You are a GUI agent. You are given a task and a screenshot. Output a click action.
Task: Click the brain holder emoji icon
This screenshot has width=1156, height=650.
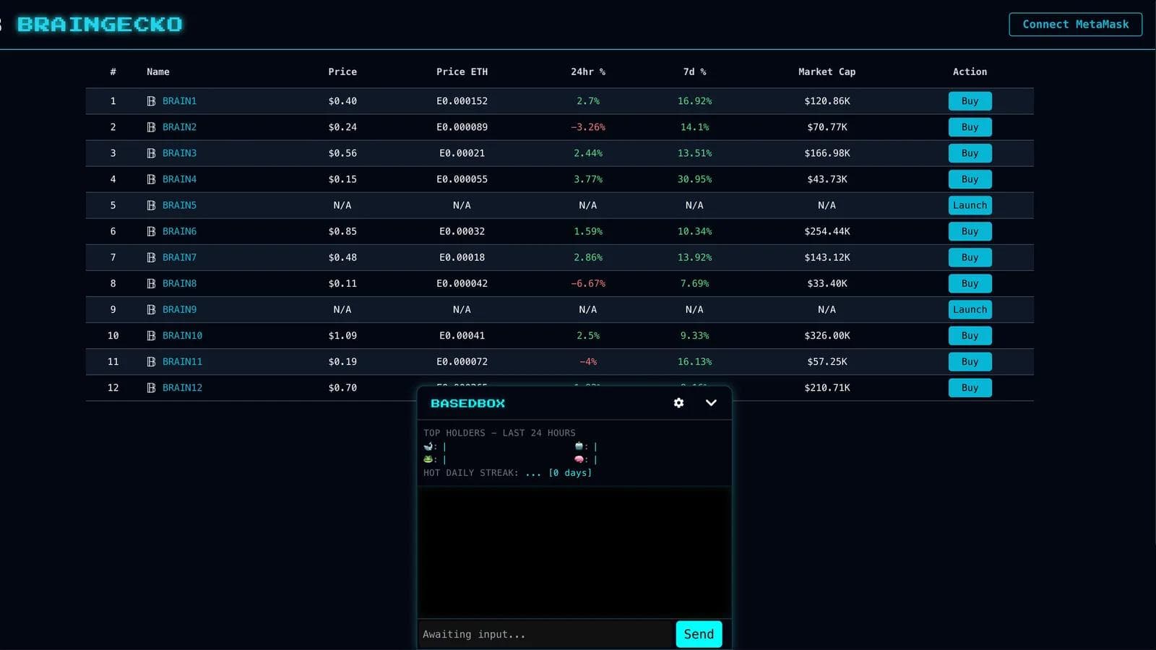click(x=579, y=459)
